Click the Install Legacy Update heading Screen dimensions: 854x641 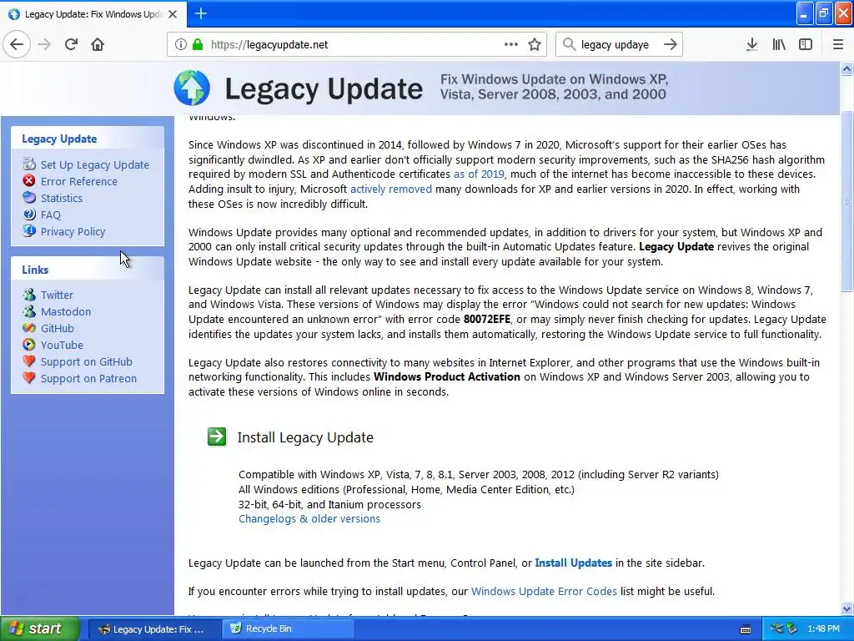[x=305, y=437]
